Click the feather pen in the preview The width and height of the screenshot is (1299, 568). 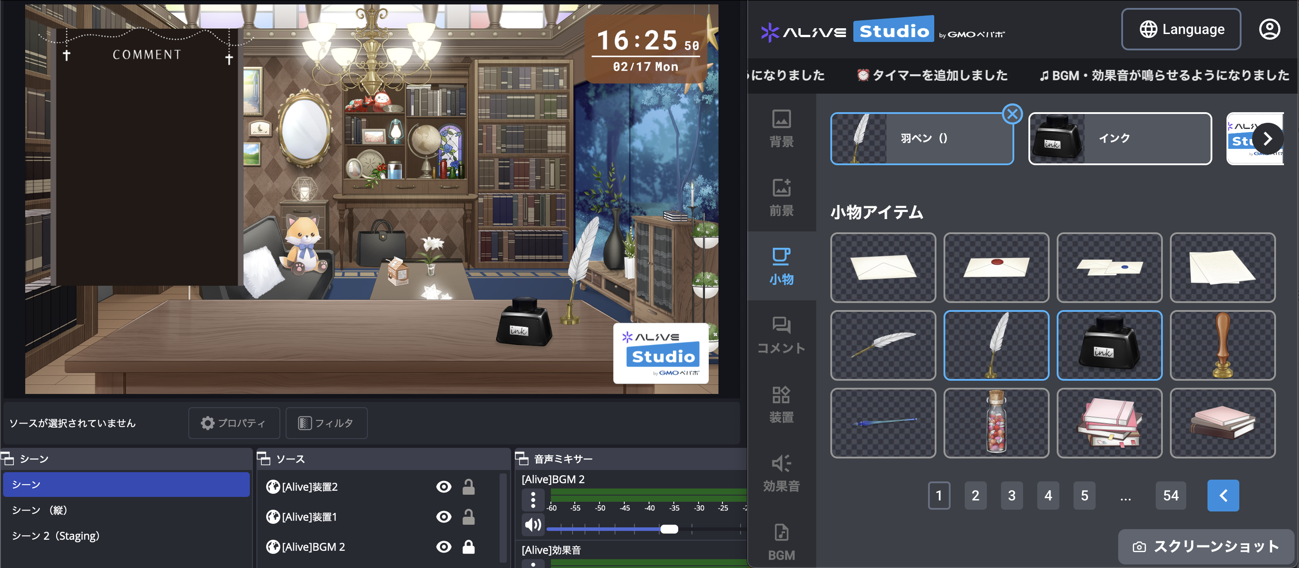coord(581,271)
